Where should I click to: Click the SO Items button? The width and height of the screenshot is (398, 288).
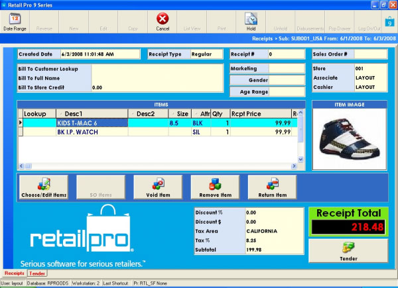pos(101,187)
